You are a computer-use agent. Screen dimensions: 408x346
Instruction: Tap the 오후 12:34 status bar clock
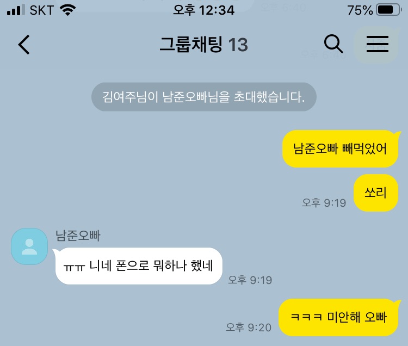[x=204, y=10]
